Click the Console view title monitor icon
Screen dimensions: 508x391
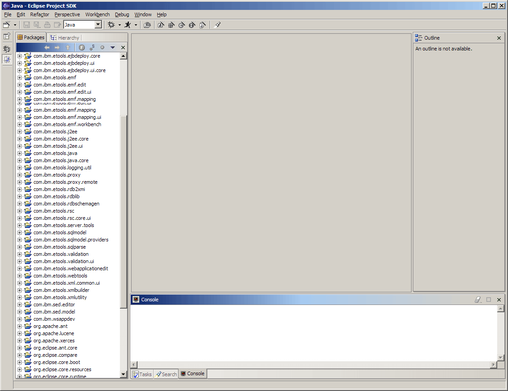click(136, 300)
